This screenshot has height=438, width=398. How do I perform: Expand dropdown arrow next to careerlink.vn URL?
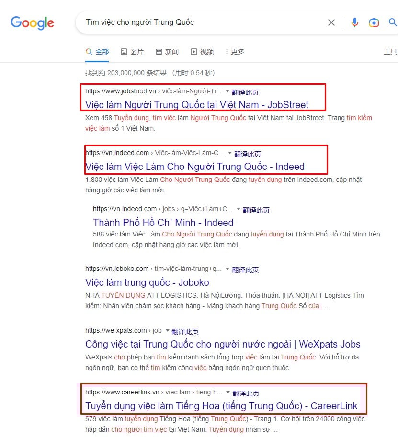click(228, 392)
